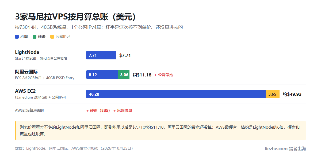
Task: Click the 硬盘 legend label
Action: pyautogui.click(x=42, y=37)
